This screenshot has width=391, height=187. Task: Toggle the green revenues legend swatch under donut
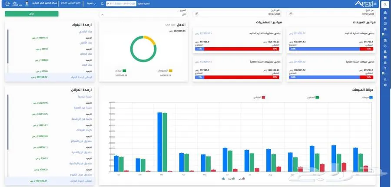pyautogui.click(x=124, y=71)
